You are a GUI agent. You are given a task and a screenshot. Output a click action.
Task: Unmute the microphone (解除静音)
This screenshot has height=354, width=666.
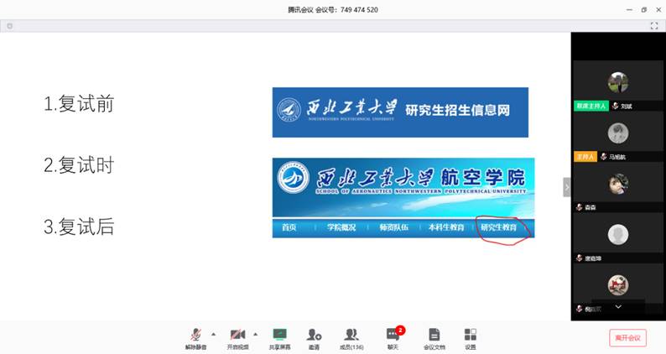(x=195, y=337)
